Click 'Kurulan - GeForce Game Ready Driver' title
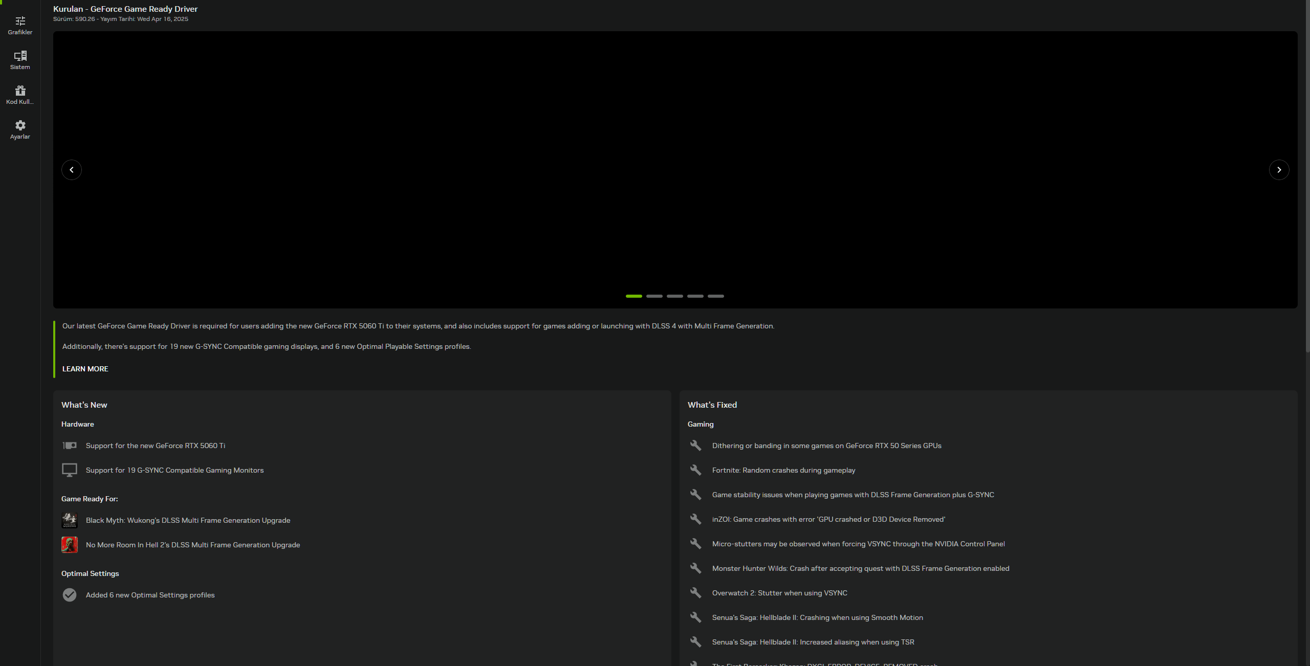Image resolution: width=1310 pixels, height=666 pixels. (x=125, y=9)
